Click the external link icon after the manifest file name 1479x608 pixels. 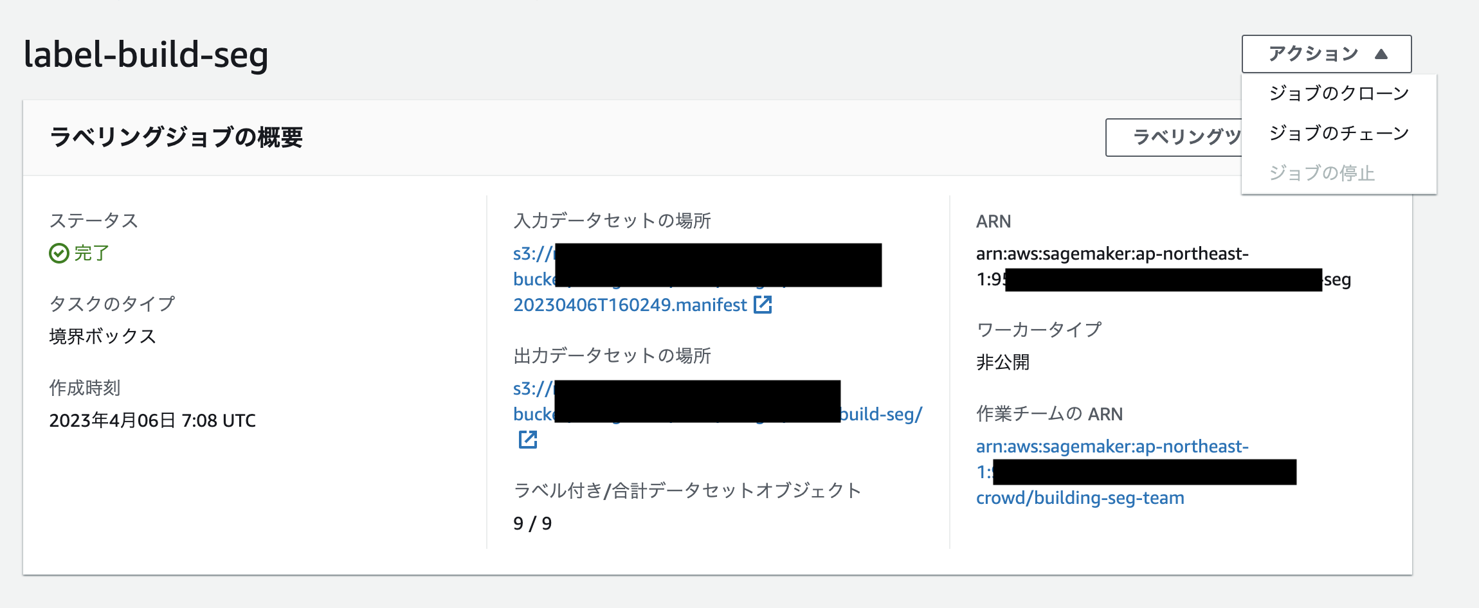763,305
